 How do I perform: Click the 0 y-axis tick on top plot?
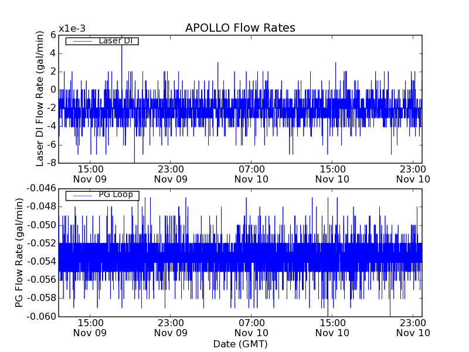coord(53,90)
